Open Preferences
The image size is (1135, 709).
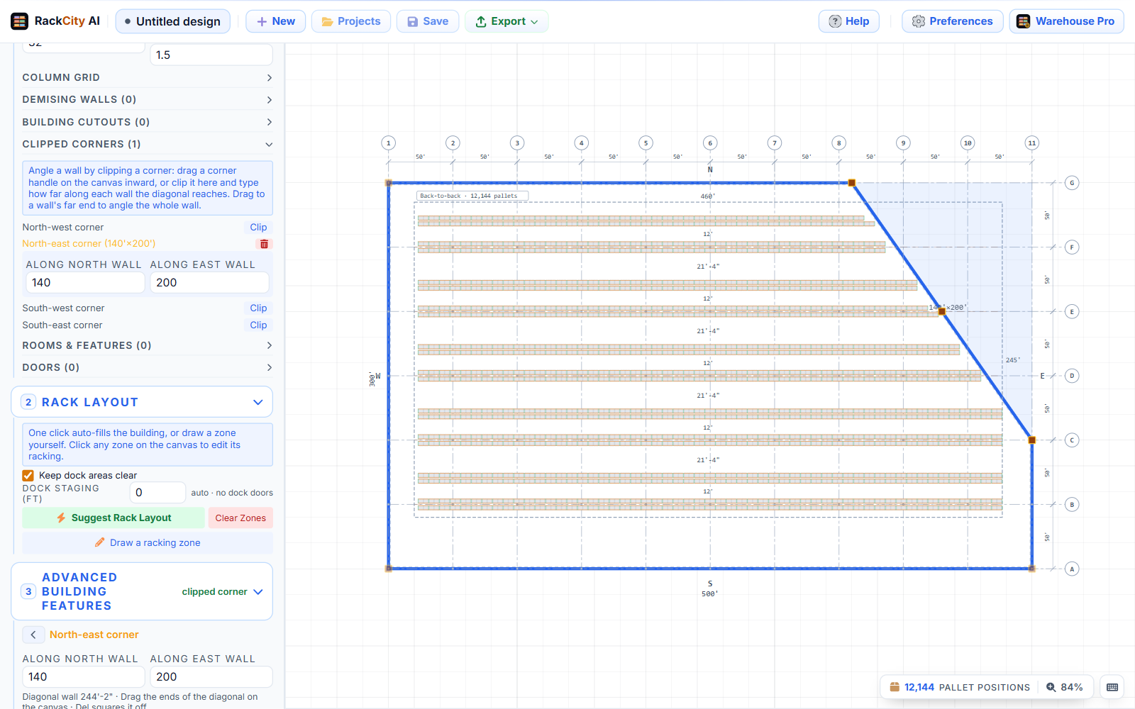(953, 21)
